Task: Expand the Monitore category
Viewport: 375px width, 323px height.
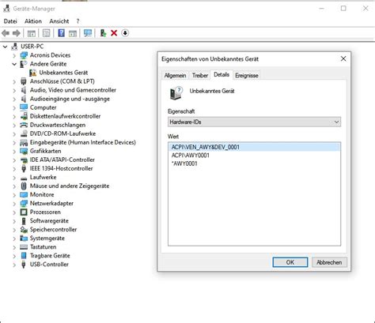Action: click(x=14, y=195)
